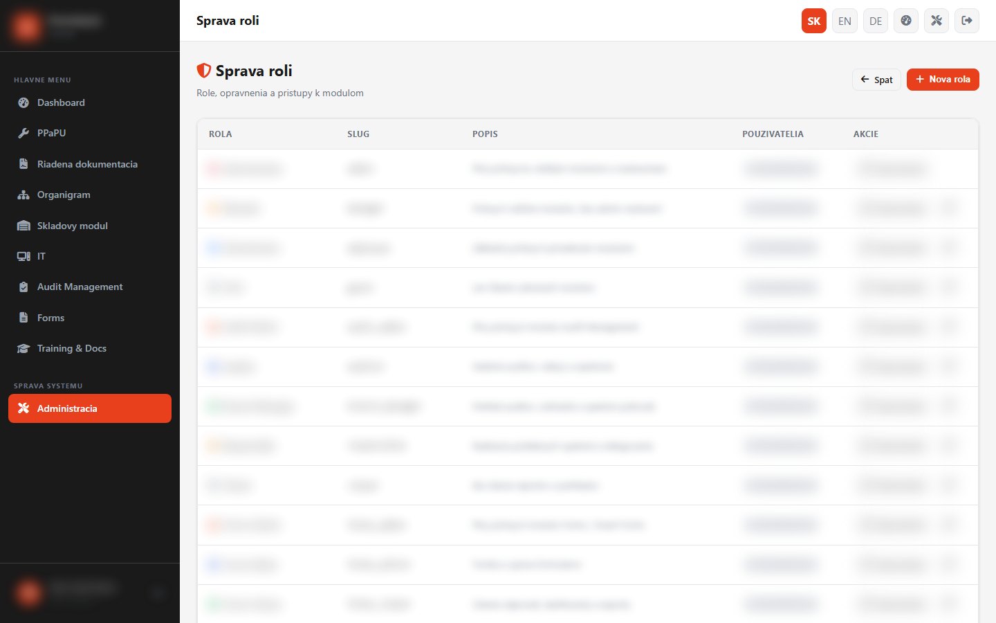Click the POUZIVATELIA column header
996x623 pixels.
[x=773, y=134]
